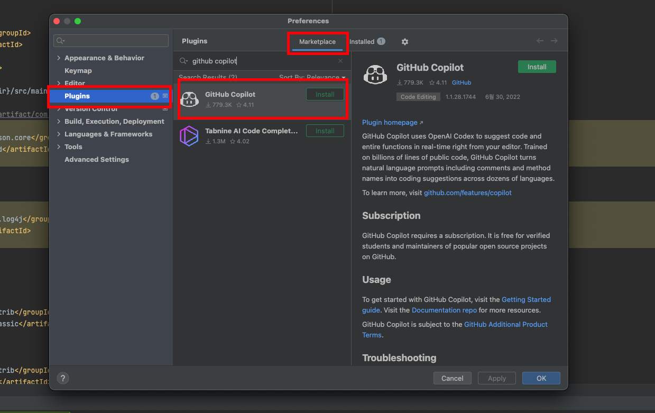Click the Code Editing tag
Viewport: 655px width, 413px height.
tap(418, 97)
